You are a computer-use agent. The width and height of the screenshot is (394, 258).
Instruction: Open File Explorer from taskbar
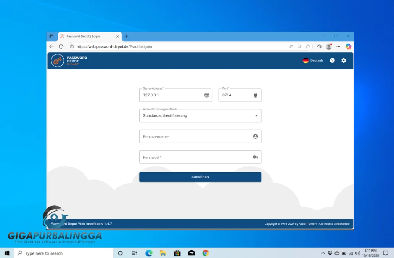point(163,253)
